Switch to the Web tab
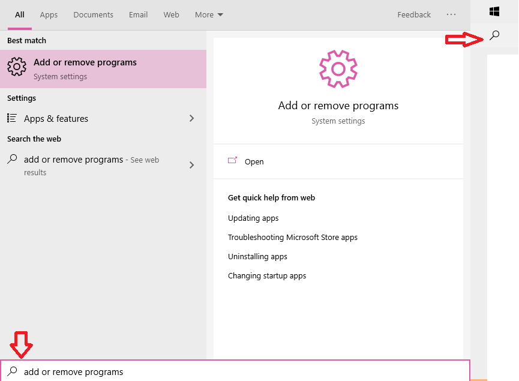 click(171, 14)
